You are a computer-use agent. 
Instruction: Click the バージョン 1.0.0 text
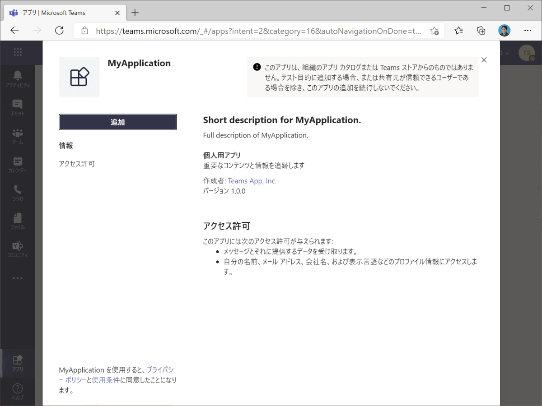click(x=224, y=191)
